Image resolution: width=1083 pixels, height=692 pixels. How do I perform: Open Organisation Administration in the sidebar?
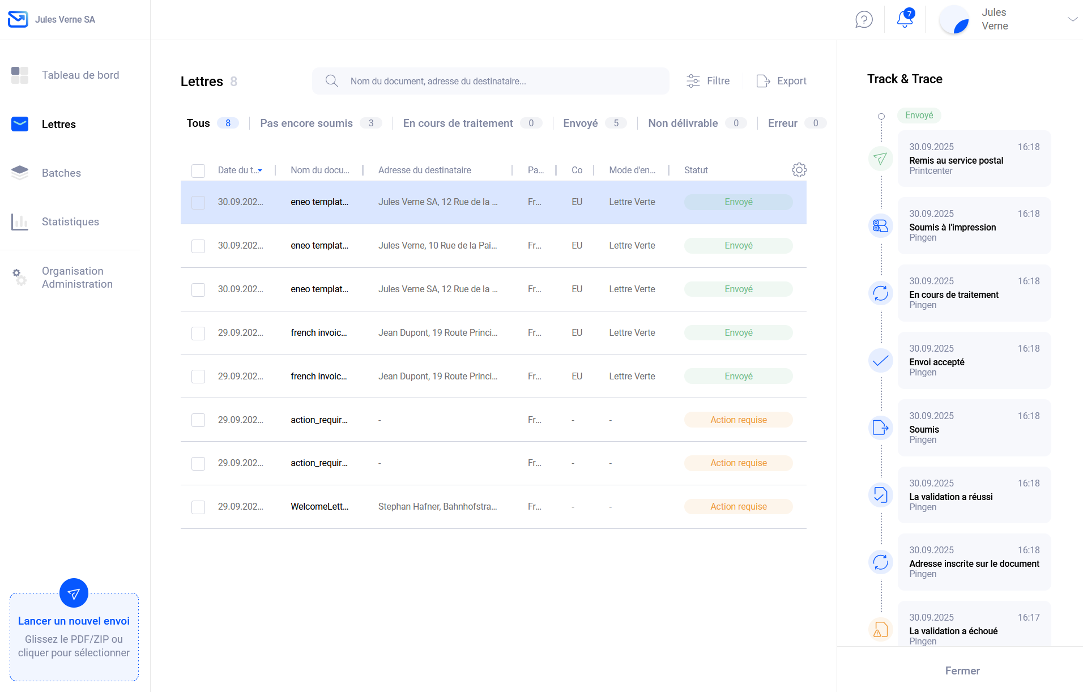(x=77, y=277)
